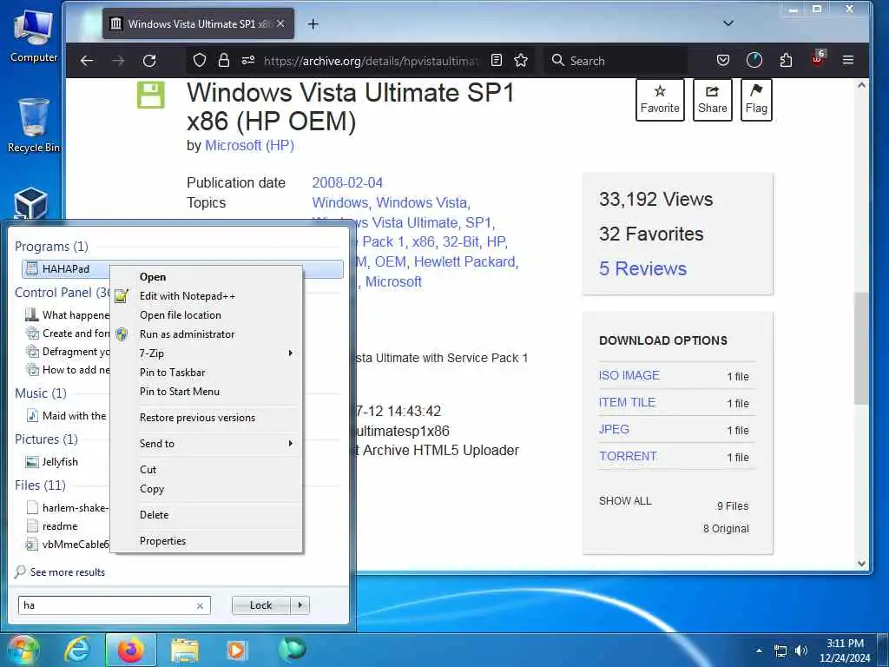This screenshot has height=667, width=889.
Task: Open the Jellyfish picture result
Action: (x=60, y=462)
